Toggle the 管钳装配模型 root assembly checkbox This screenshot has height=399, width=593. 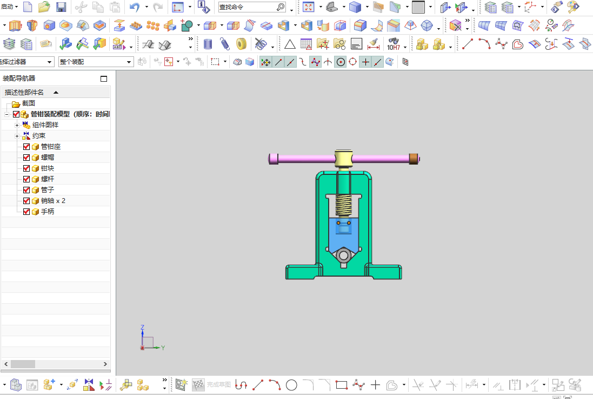(16, 114)
